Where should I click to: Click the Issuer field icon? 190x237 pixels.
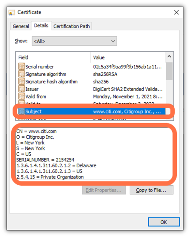pyautogui.click(x=22, y=89)
